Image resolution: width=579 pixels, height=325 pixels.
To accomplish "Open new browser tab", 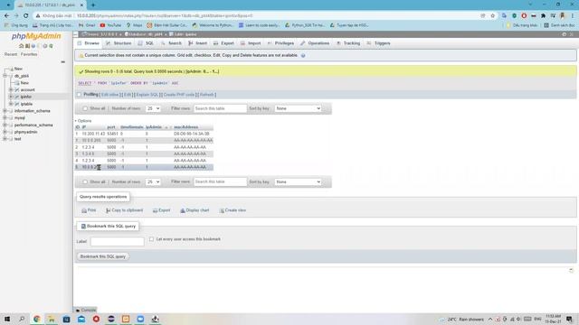I will [93, 5].
